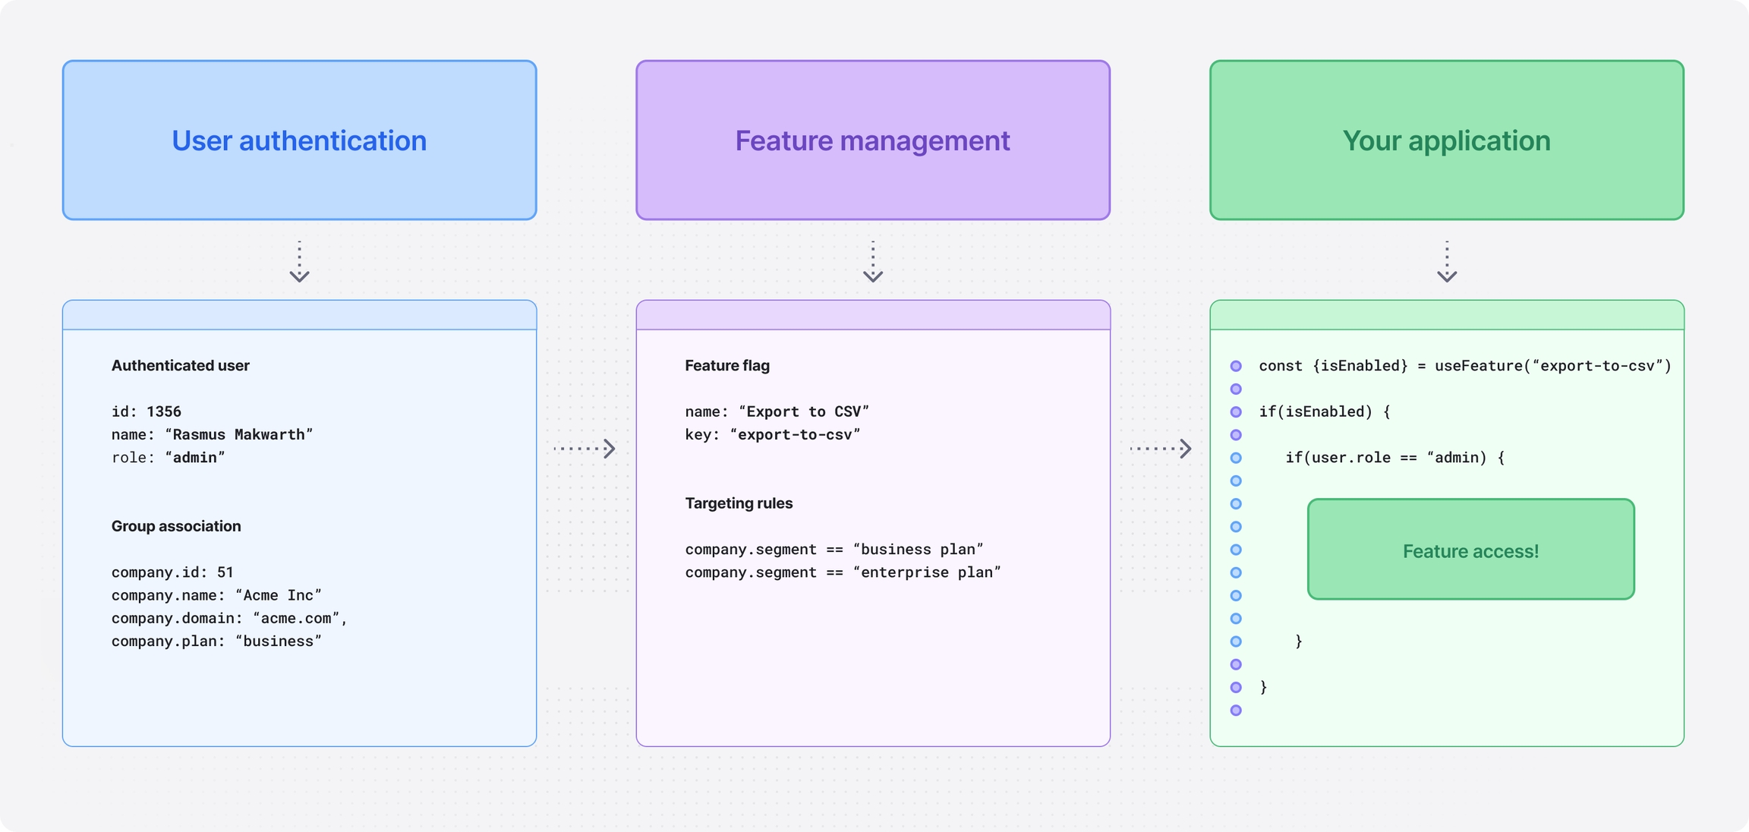Screen dimensions: 1749x832
Task: Click the enterprise plan targeting rule
Action: click(x=843, y=572)
